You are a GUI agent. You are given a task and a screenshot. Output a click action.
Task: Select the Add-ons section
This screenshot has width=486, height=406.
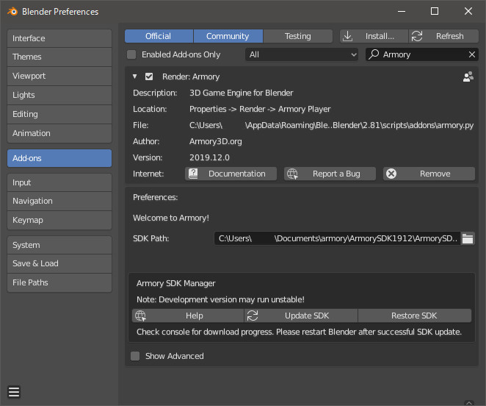click(59, 158)
